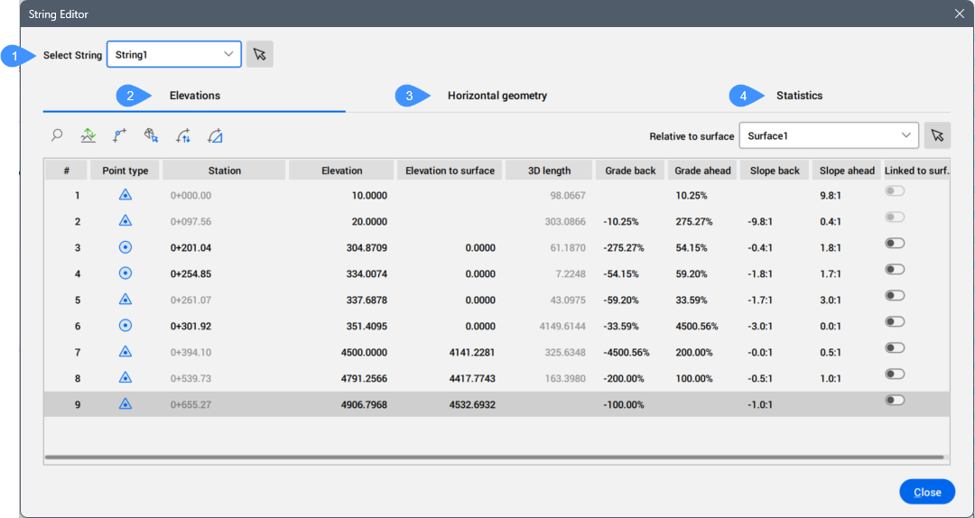Enable Linked to surface switch for row 9

[x=896, y=401]
